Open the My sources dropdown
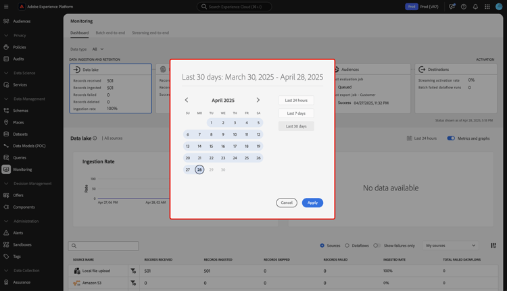The height and width of the screenshot is (291, 507). point(450,246)
